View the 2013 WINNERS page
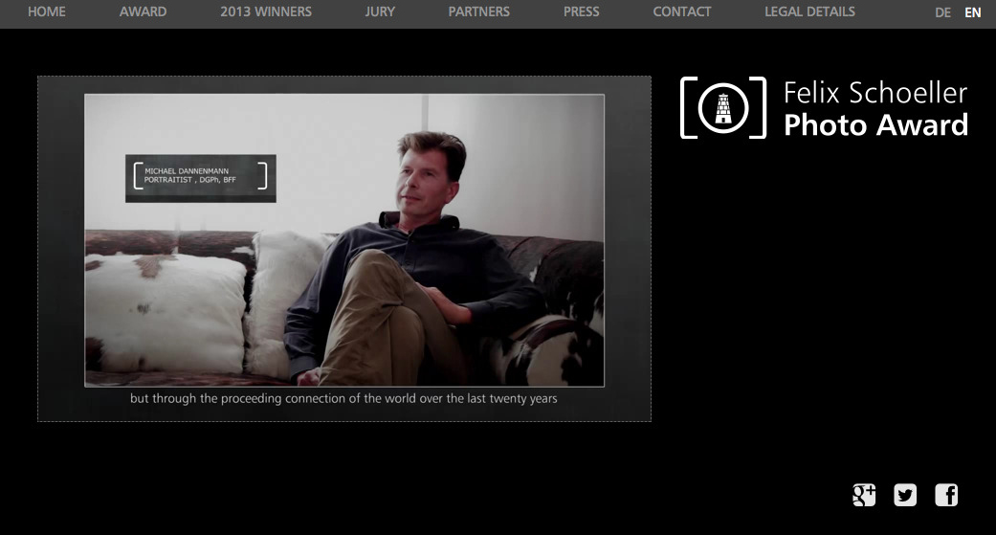Screen dimensions: 996x535 tap(265, 12)
